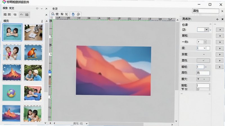Click the plus icon in the properties panel header
This screenshot has width=225, height=126.
(217, 19)
